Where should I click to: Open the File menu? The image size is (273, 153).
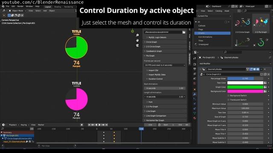[x=8, y=6]
